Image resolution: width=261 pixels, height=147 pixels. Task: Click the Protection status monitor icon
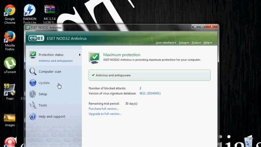point(33,55)
